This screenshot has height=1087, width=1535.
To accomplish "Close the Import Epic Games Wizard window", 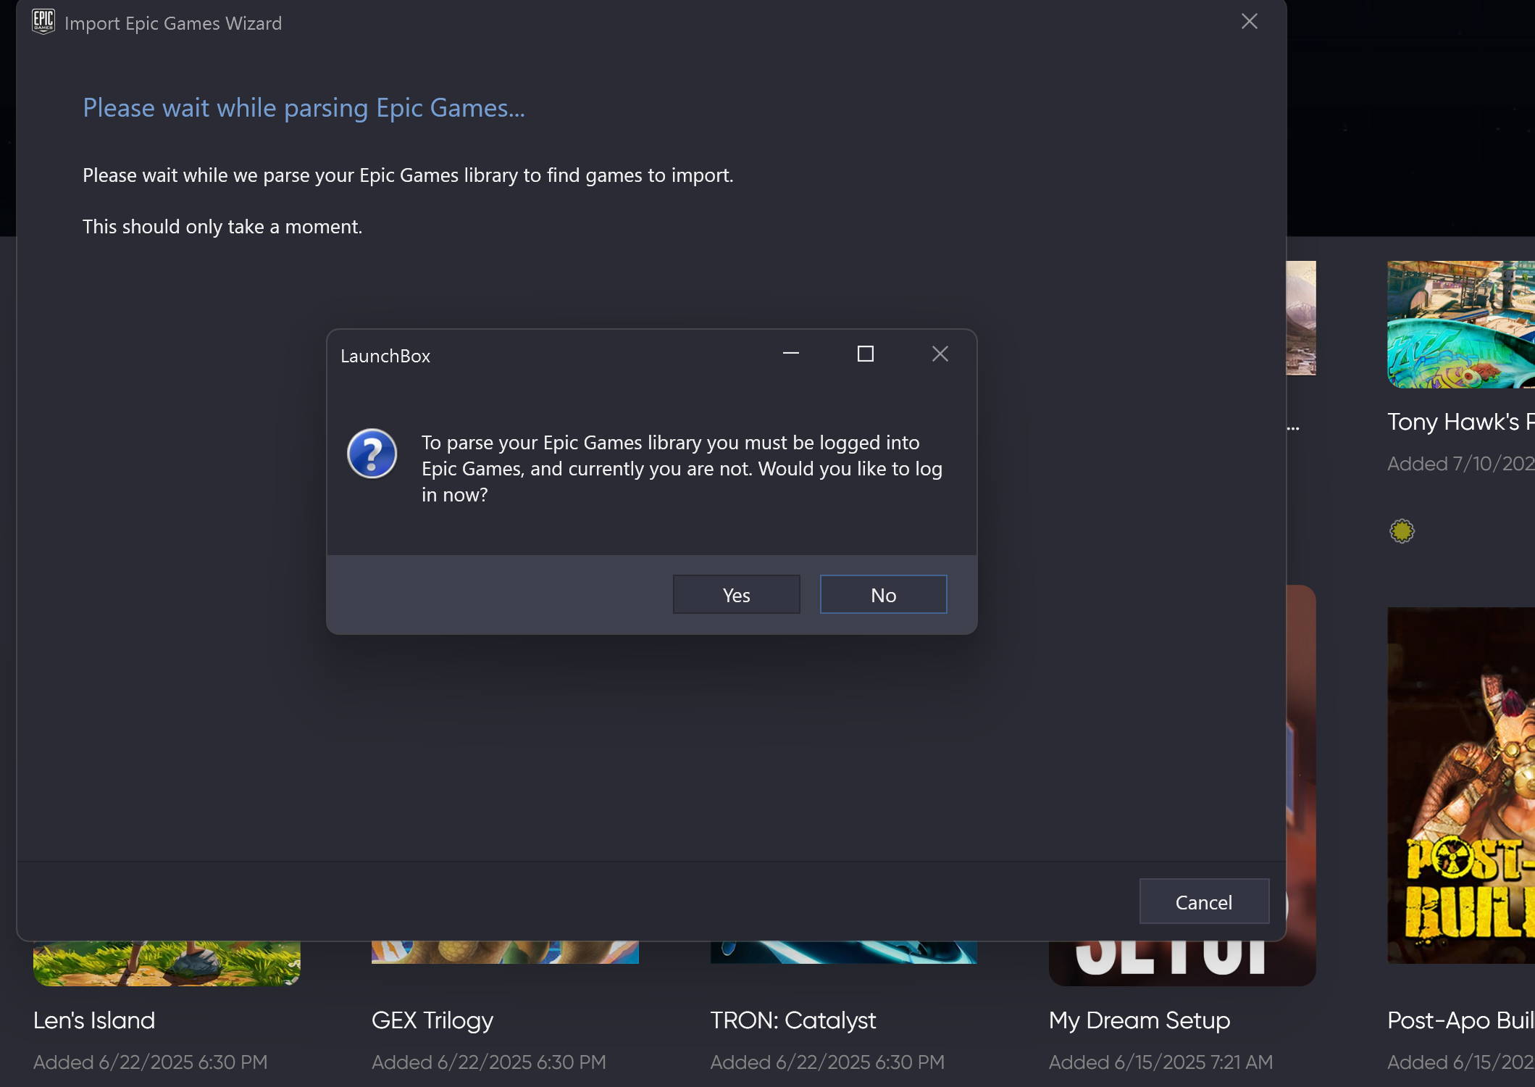I will point(1250,22).
